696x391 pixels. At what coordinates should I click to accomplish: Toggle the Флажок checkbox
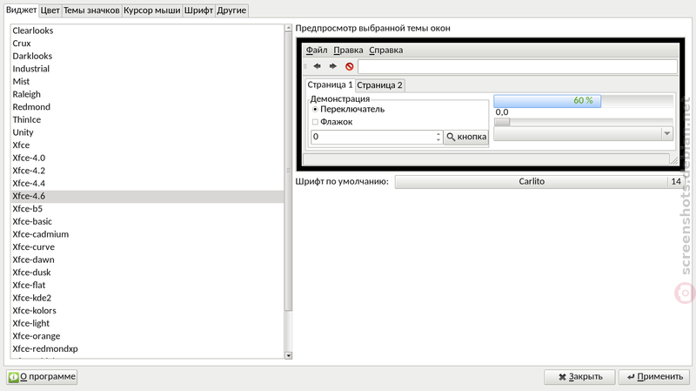coord(315,122)
